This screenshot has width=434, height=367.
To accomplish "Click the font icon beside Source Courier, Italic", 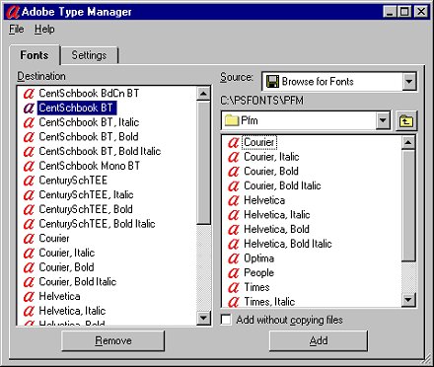I will coord(234,157).
